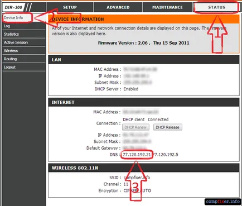Screen dimensions: 242x206
Task: Open the ADVANCED tab
Action: tap(118, 7)
